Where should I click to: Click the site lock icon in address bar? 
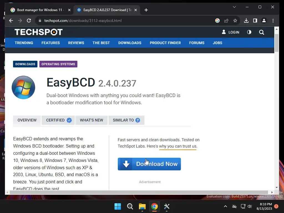[x=40, y=21]
